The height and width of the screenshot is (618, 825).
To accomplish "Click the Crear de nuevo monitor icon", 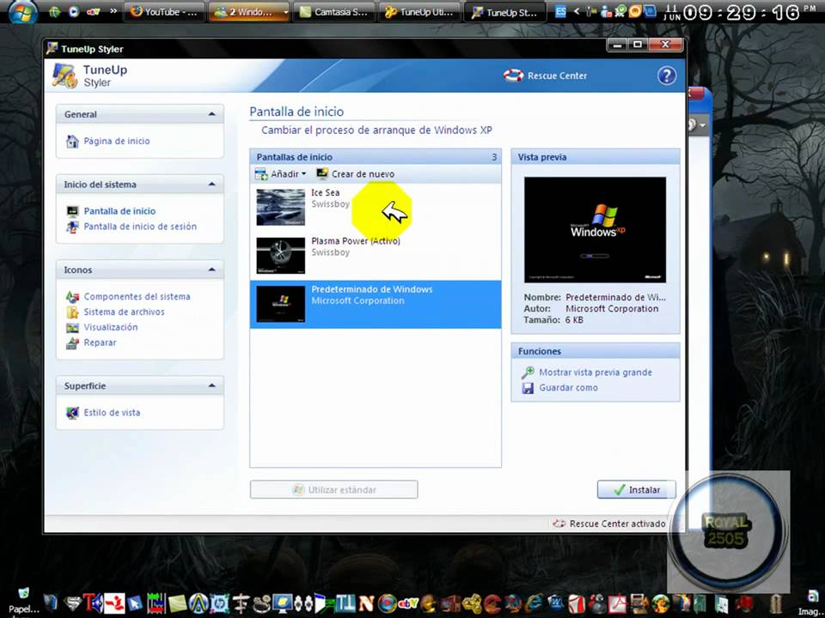I will click(x=322, y=173).
